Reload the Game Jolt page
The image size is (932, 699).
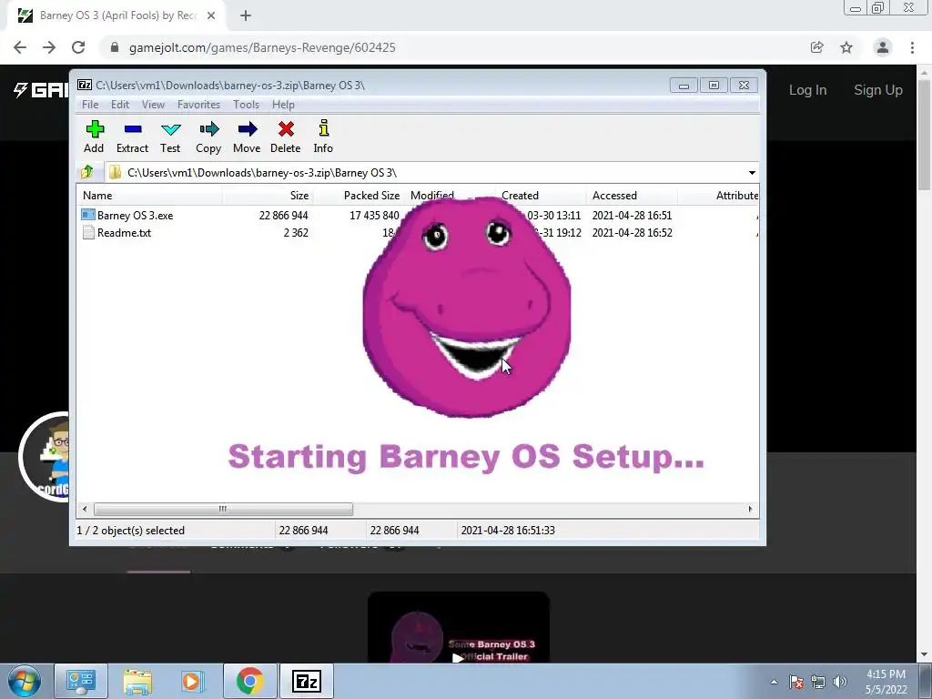78,47
